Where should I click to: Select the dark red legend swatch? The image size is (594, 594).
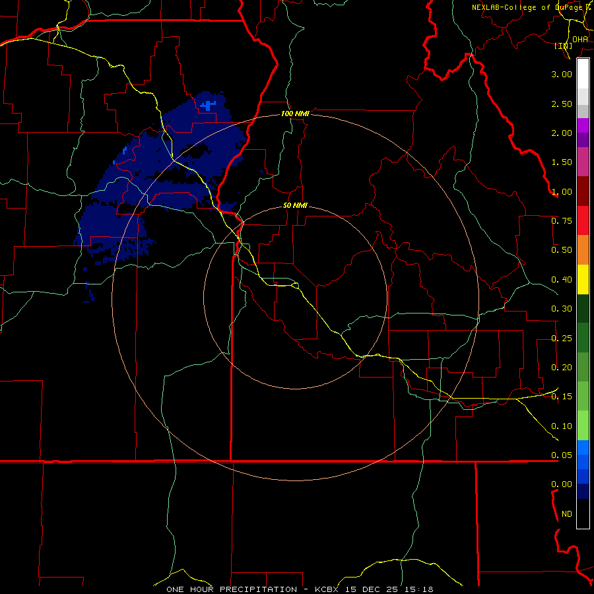583,191
